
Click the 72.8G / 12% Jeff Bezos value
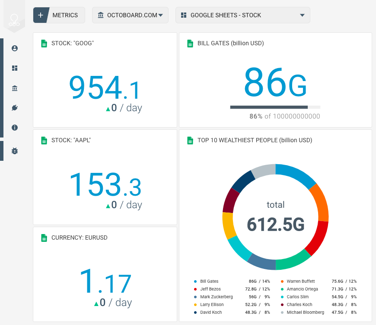[x=257, y=289]
